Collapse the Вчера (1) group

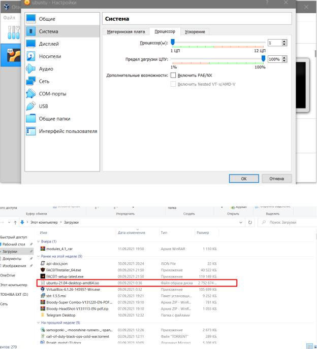pos(38,241)
